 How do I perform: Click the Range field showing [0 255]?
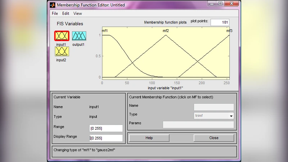[106, 129]
